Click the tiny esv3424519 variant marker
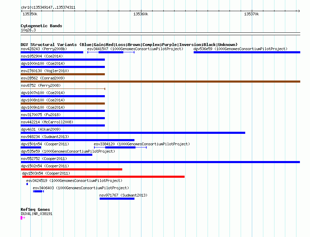 click(x=27, y=184)
